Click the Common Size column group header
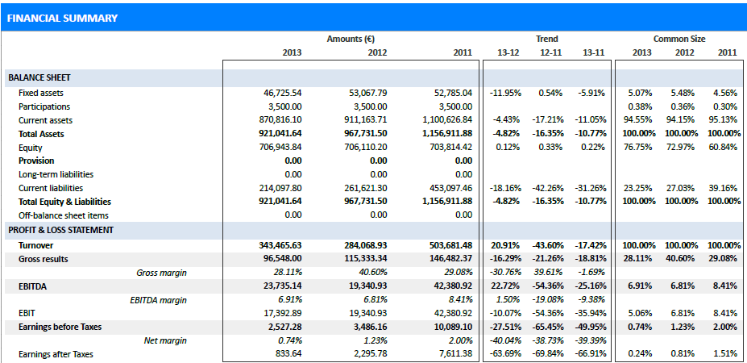Image resolution: width=747 pixels, height=363 pixels. pos(679,39)
